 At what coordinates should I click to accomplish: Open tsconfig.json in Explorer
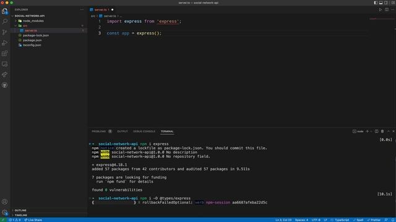click(x=32, y=45)
